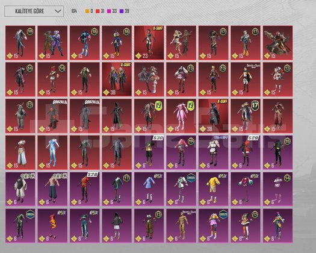Viewport: 316px width, 253px height.
Task: Open the two-figure X-SUIT priced 38
Action: coord(117,80)
